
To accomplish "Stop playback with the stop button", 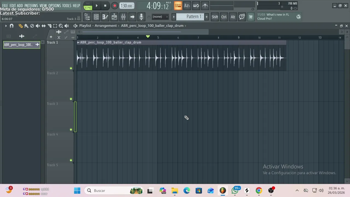I will (x=105, y=5).
